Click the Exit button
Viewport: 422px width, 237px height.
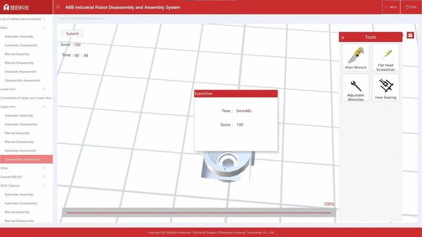[x=411, y=7]
